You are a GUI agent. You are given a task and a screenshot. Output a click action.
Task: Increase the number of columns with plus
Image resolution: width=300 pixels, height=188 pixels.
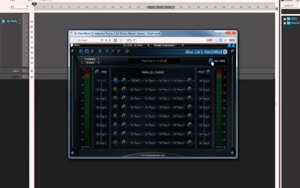(x=99, y=59)
